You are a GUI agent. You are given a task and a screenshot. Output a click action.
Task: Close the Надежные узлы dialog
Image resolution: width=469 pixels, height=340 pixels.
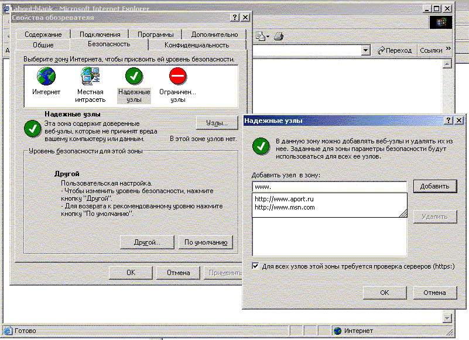tap(459, 120)
